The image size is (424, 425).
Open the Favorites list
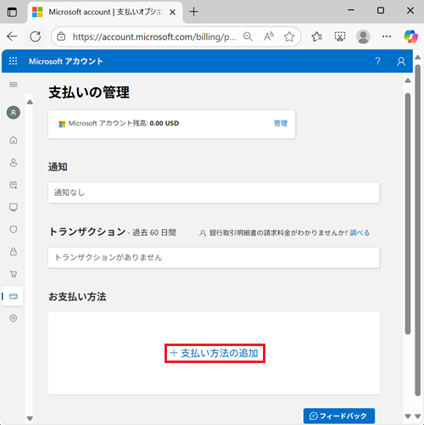(x=316, y=36)
